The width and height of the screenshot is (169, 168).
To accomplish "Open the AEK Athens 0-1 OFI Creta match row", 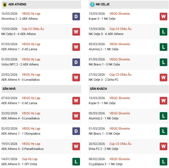I will pyautogui.click(x=19, y=164).
